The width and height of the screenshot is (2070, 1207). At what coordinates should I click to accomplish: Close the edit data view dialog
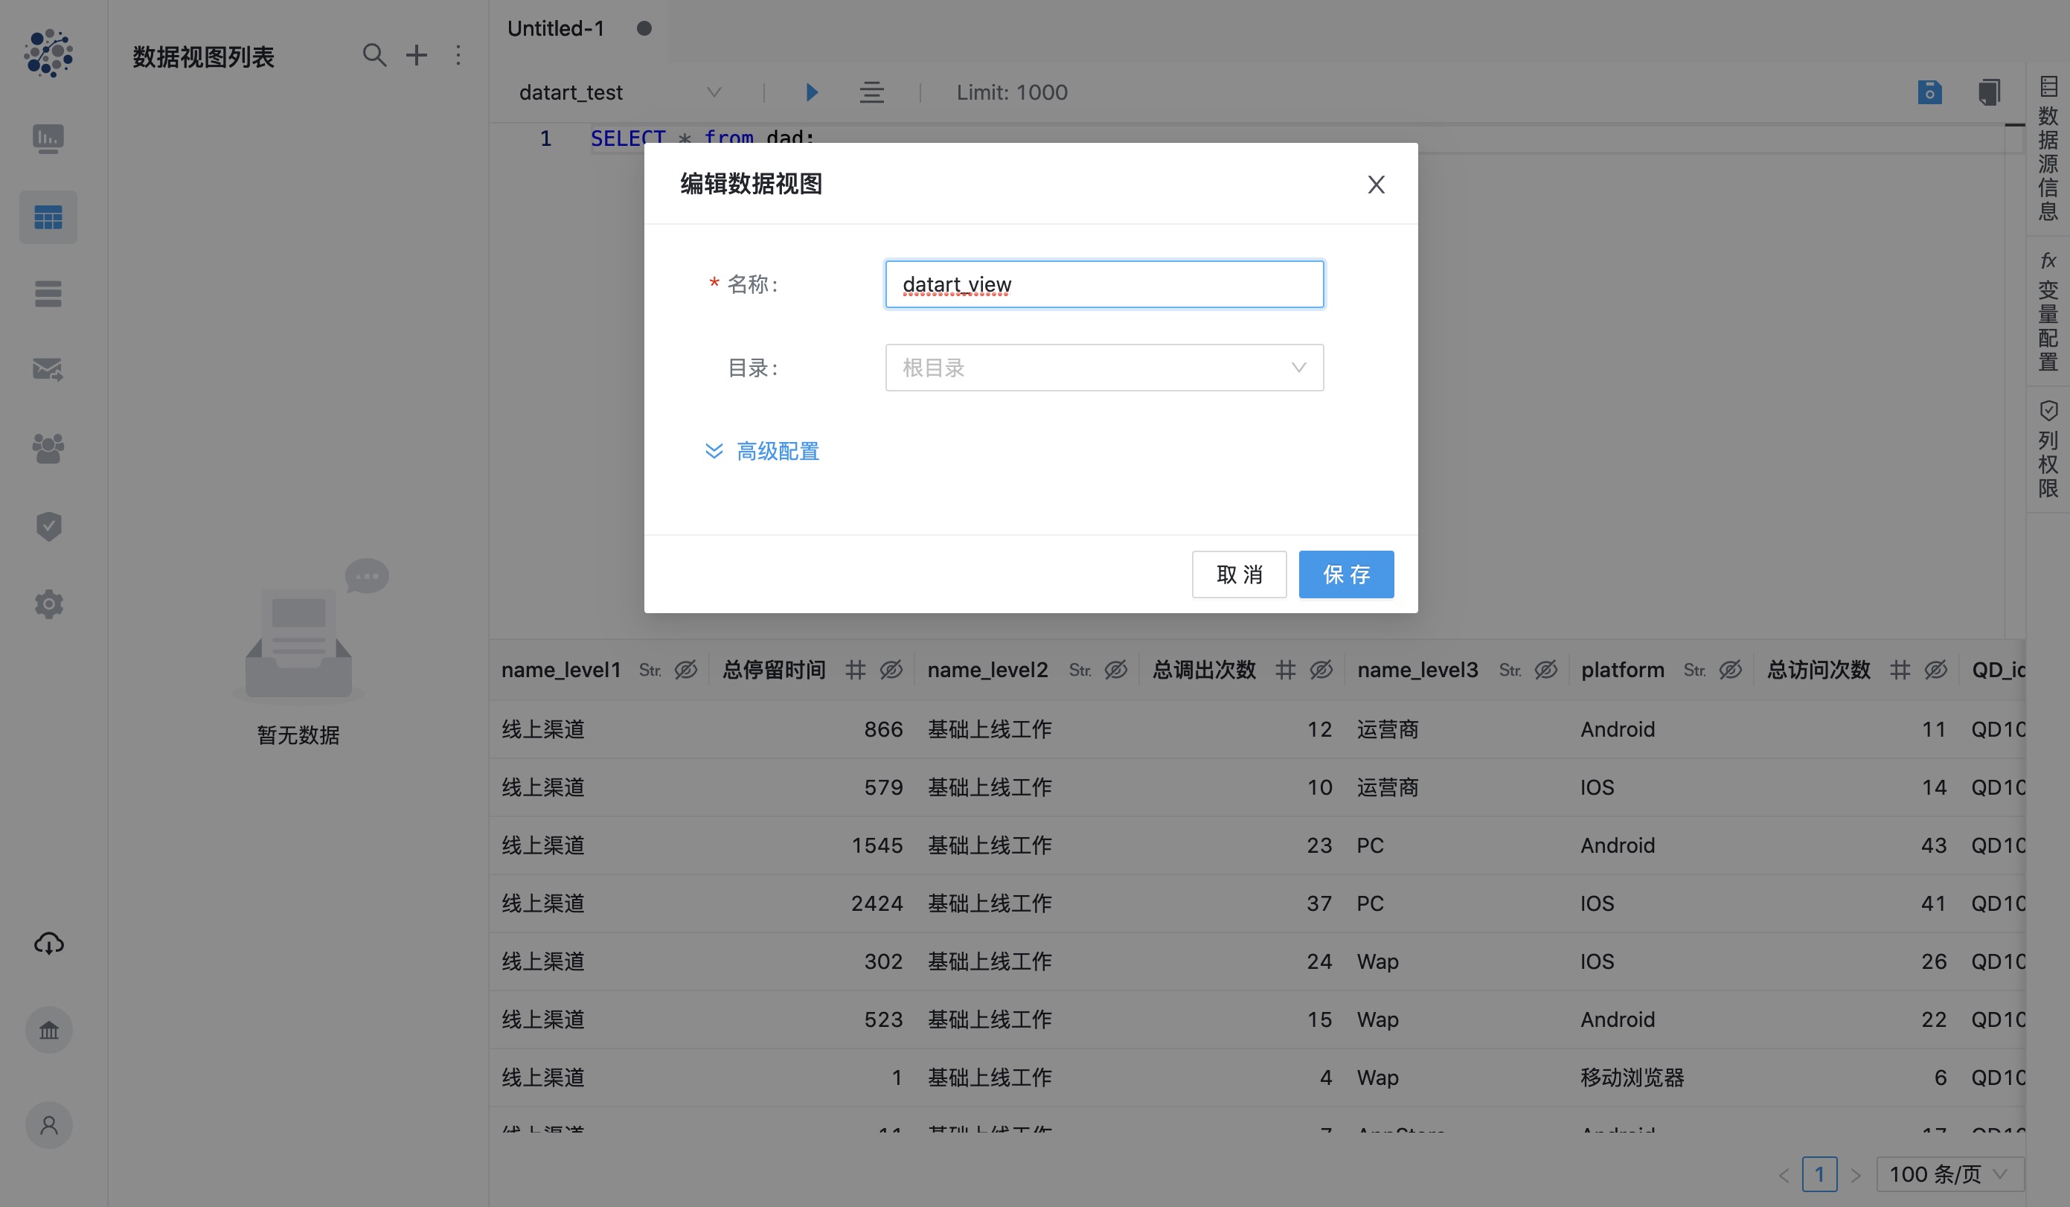click(x=1376, y=184)
